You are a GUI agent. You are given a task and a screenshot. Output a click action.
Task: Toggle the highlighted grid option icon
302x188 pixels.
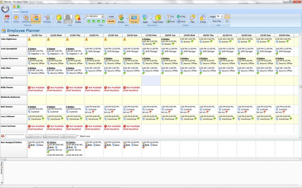(227, 16)
